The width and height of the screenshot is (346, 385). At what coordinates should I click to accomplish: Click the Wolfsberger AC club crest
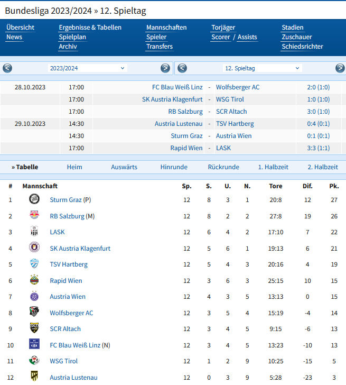pos(34,312)
